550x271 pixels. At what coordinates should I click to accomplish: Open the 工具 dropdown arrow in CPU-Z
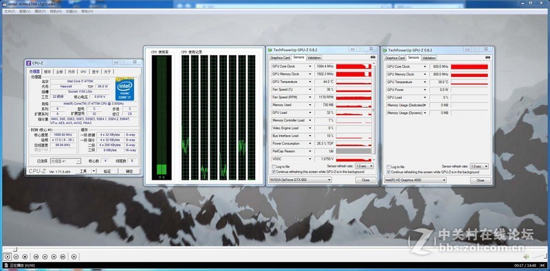(x=93, y=172)
